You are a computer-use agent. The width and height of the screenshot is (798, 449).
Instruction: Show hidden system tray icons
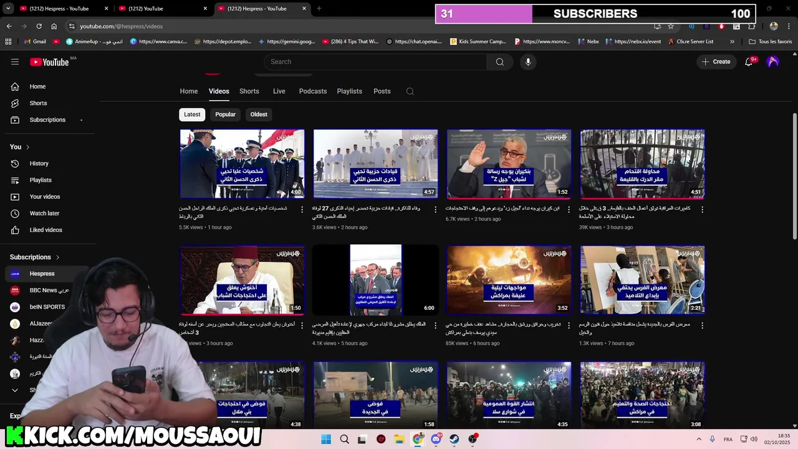(698, 440)
